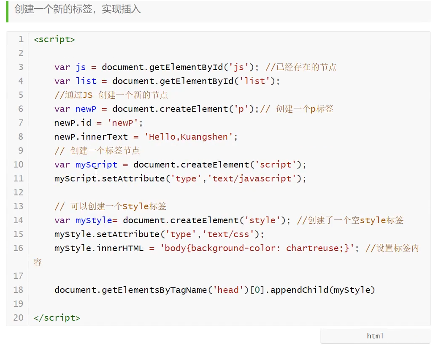Click the closing </script> tag
The image size is (441, 346).
click(x=57, y=318)
